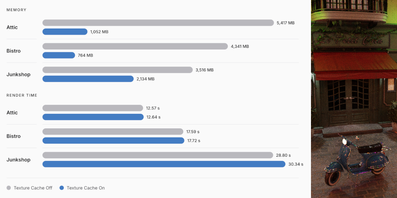Toggle the Texture Cache On legend label
397x198 pixels.
click(x=86, y=188)
